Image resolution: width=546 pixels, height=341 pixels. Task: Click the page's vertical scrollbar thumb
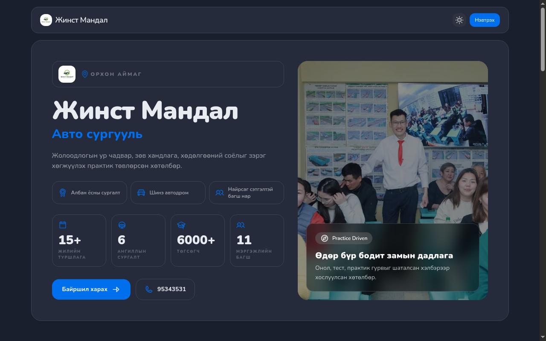pos(543,38)
